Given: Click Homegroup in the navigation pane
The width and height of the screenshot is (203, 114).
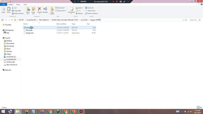Looking at the screenshot, I should click(x=9, y=30).
